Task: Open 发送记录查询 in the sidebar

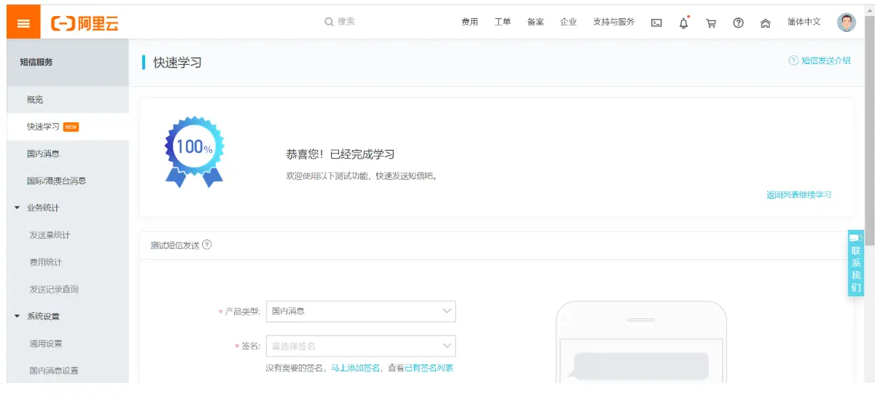Action: pos(68,289)
